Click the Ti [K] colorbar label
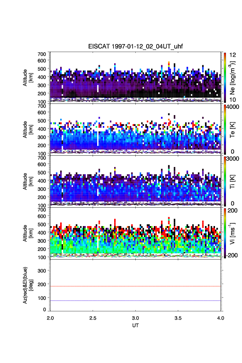This screenshot has width=242, height=363. (232, 182)
